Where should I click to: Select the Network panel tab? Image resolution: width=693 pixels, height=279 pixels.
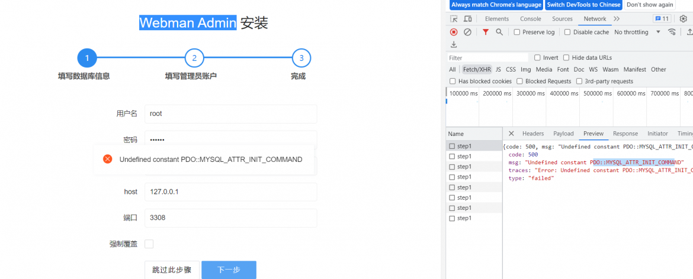(595, 18)
